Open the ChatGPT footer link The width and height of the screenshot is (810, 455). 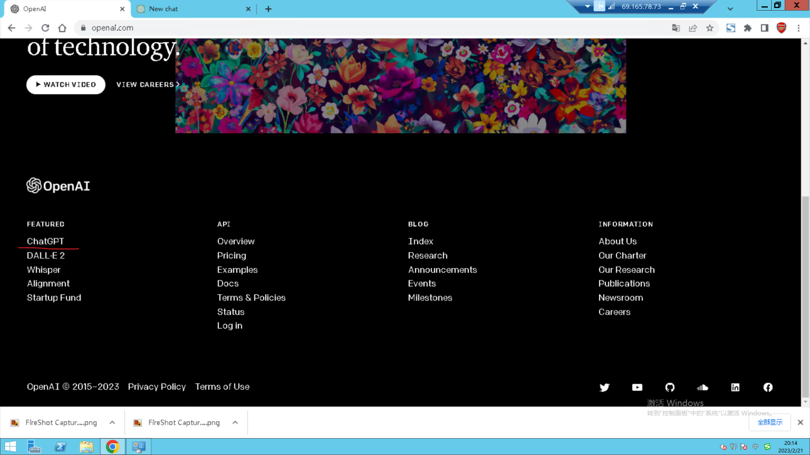coord(46,241)
